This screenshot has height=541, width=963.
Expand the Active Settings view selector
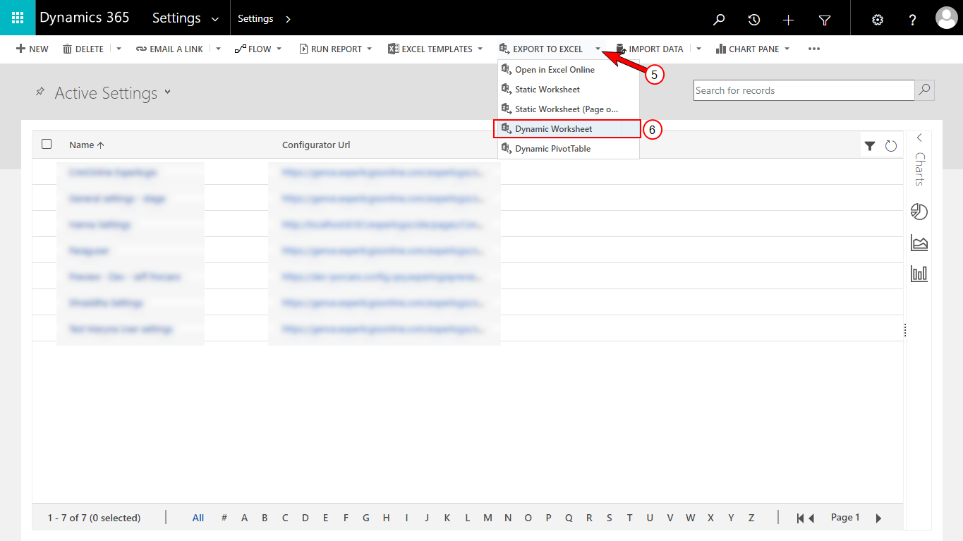pyautogui.click(x=167, y=92)
